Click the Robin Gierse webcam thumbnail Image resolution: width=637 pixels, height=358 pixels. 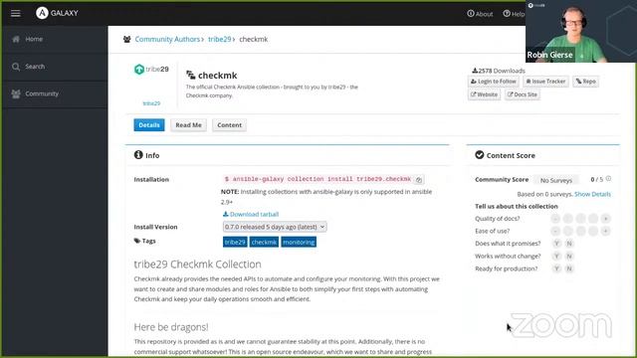coord(581,31)
